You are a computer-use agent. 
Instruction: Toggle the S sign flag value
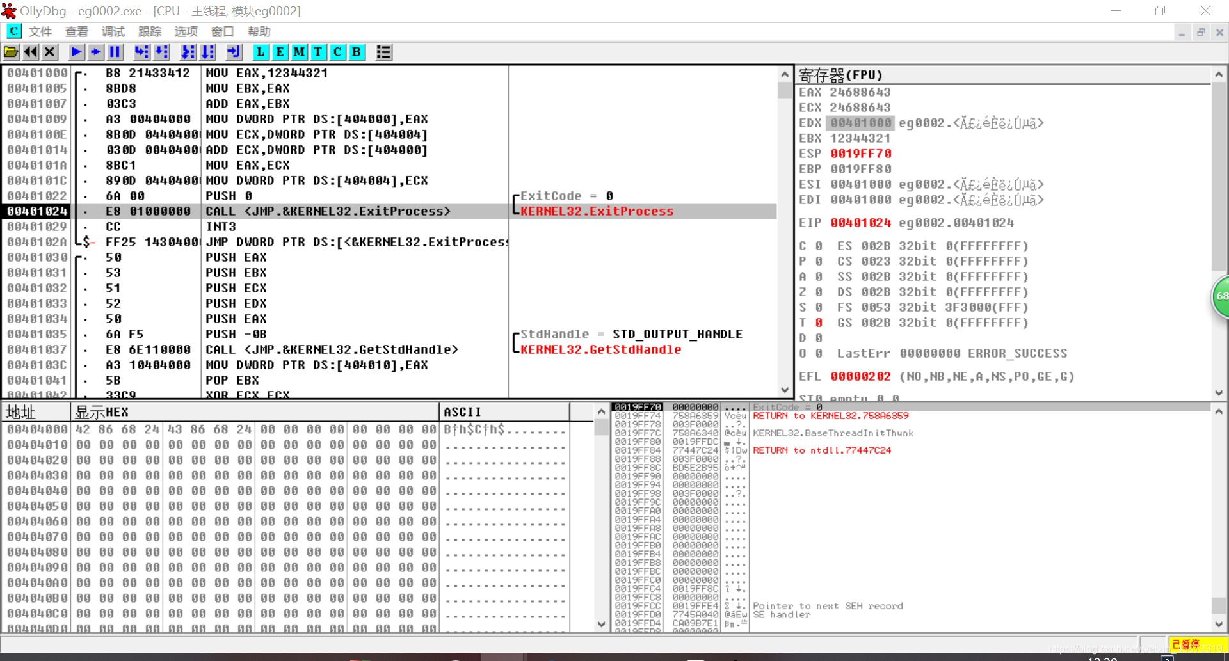(819, 307)
